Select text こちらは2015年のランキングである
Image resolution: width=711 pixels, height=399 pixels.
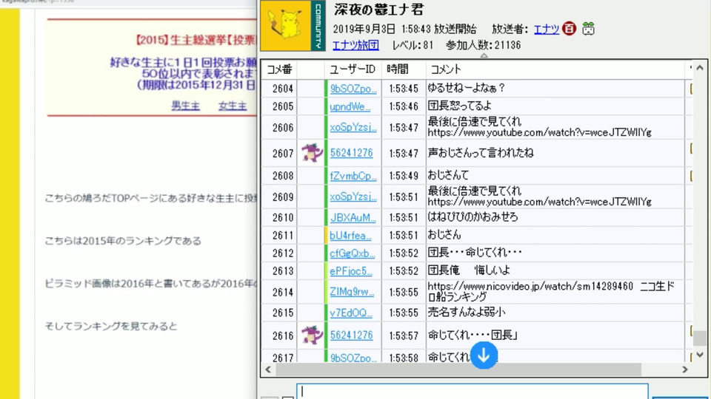click(x=122, y=241)
